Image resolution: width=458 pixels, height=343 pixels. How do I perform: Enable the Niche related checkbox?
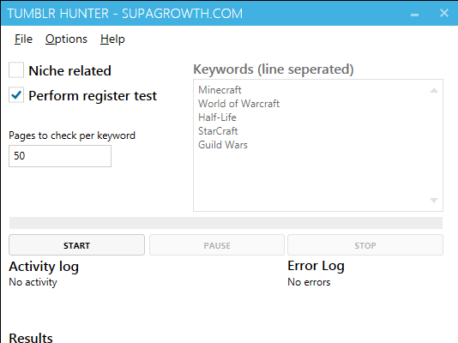pyautogui.click(x=16, y=69)
